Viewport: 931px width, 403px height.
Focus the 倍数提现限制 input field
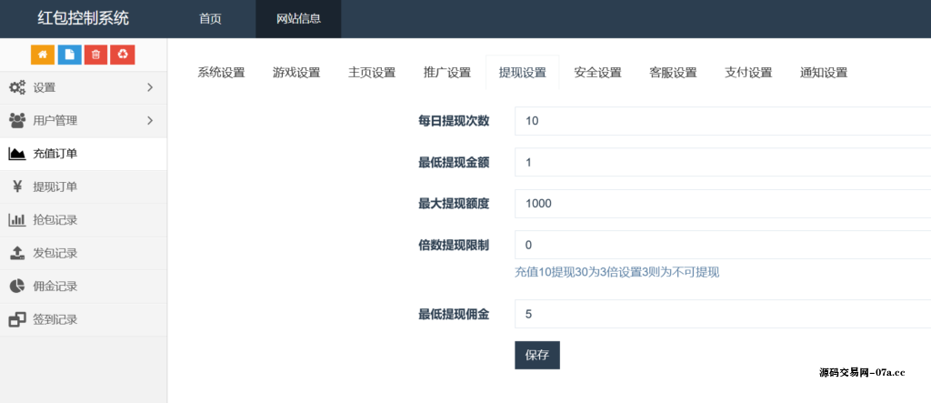point(723,245)
